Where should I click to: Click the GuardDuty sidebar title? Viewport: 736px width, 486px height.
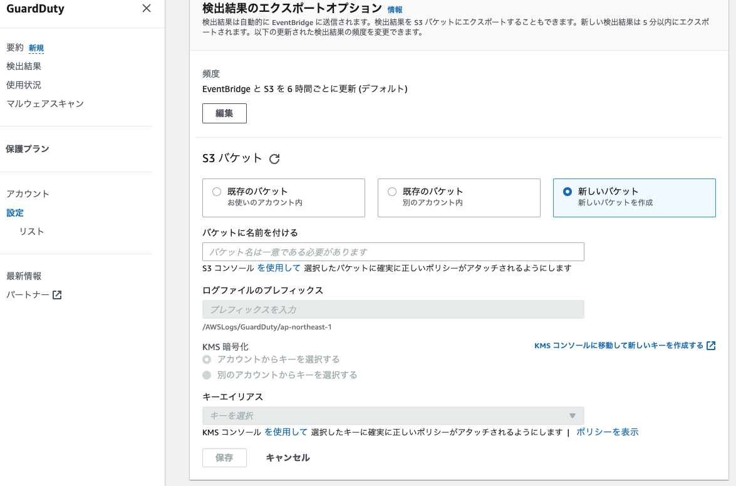35,8
